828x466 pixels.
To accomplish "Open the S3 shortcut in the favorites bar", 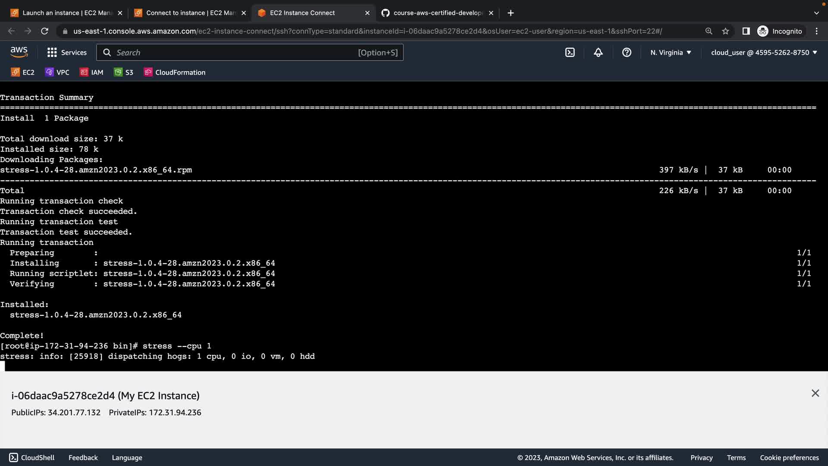I will tap(123, 72).
